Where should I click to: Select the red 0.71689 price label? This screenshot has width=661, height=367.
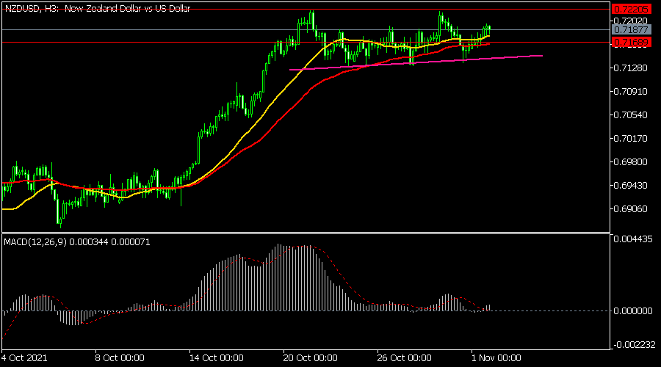[x=631, y=42]
